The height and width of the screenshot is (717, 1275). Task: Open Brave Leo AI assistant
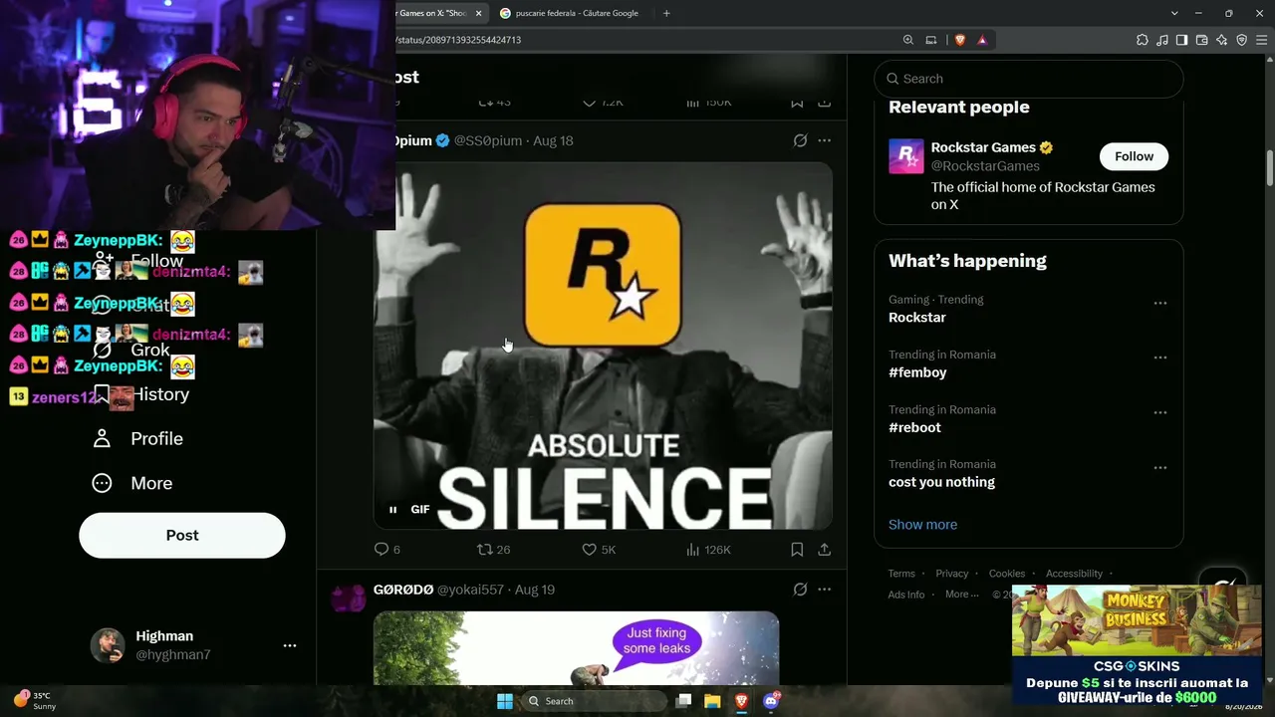(1222, 40)
